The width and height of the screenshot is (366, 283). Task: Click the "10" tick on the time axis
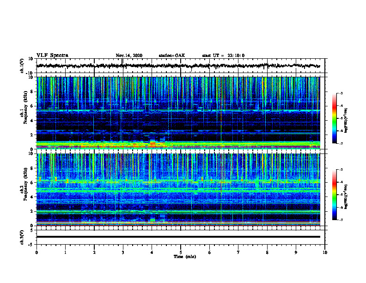point(325,252)
